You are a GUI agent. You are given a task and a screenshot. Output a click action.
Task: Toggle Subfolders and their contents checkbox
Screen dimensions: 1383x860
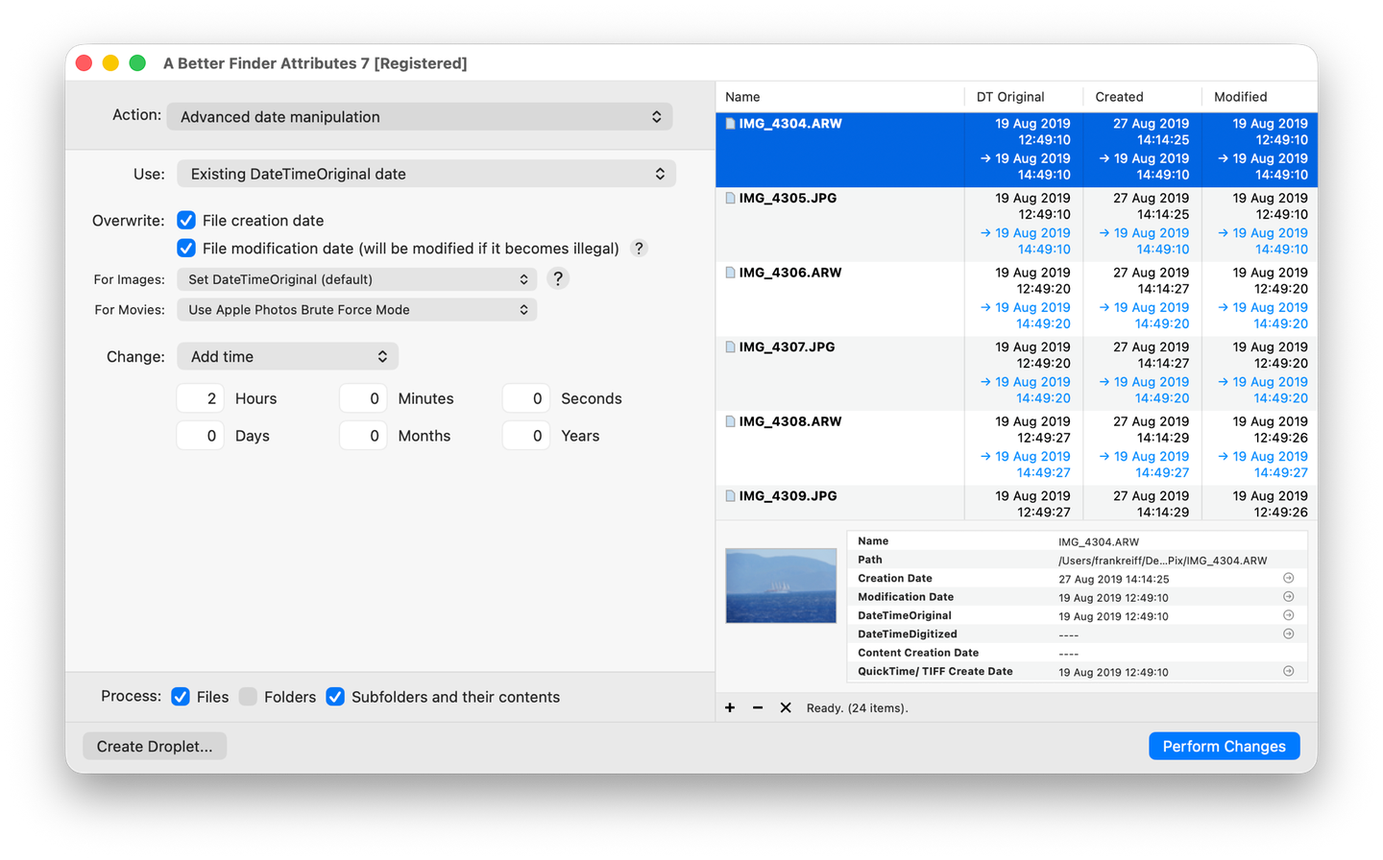[x=335, y=696]
